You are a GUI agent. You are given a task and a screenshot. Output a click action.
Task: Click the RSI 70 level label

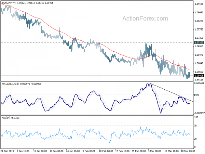click(x=195, y=126)
